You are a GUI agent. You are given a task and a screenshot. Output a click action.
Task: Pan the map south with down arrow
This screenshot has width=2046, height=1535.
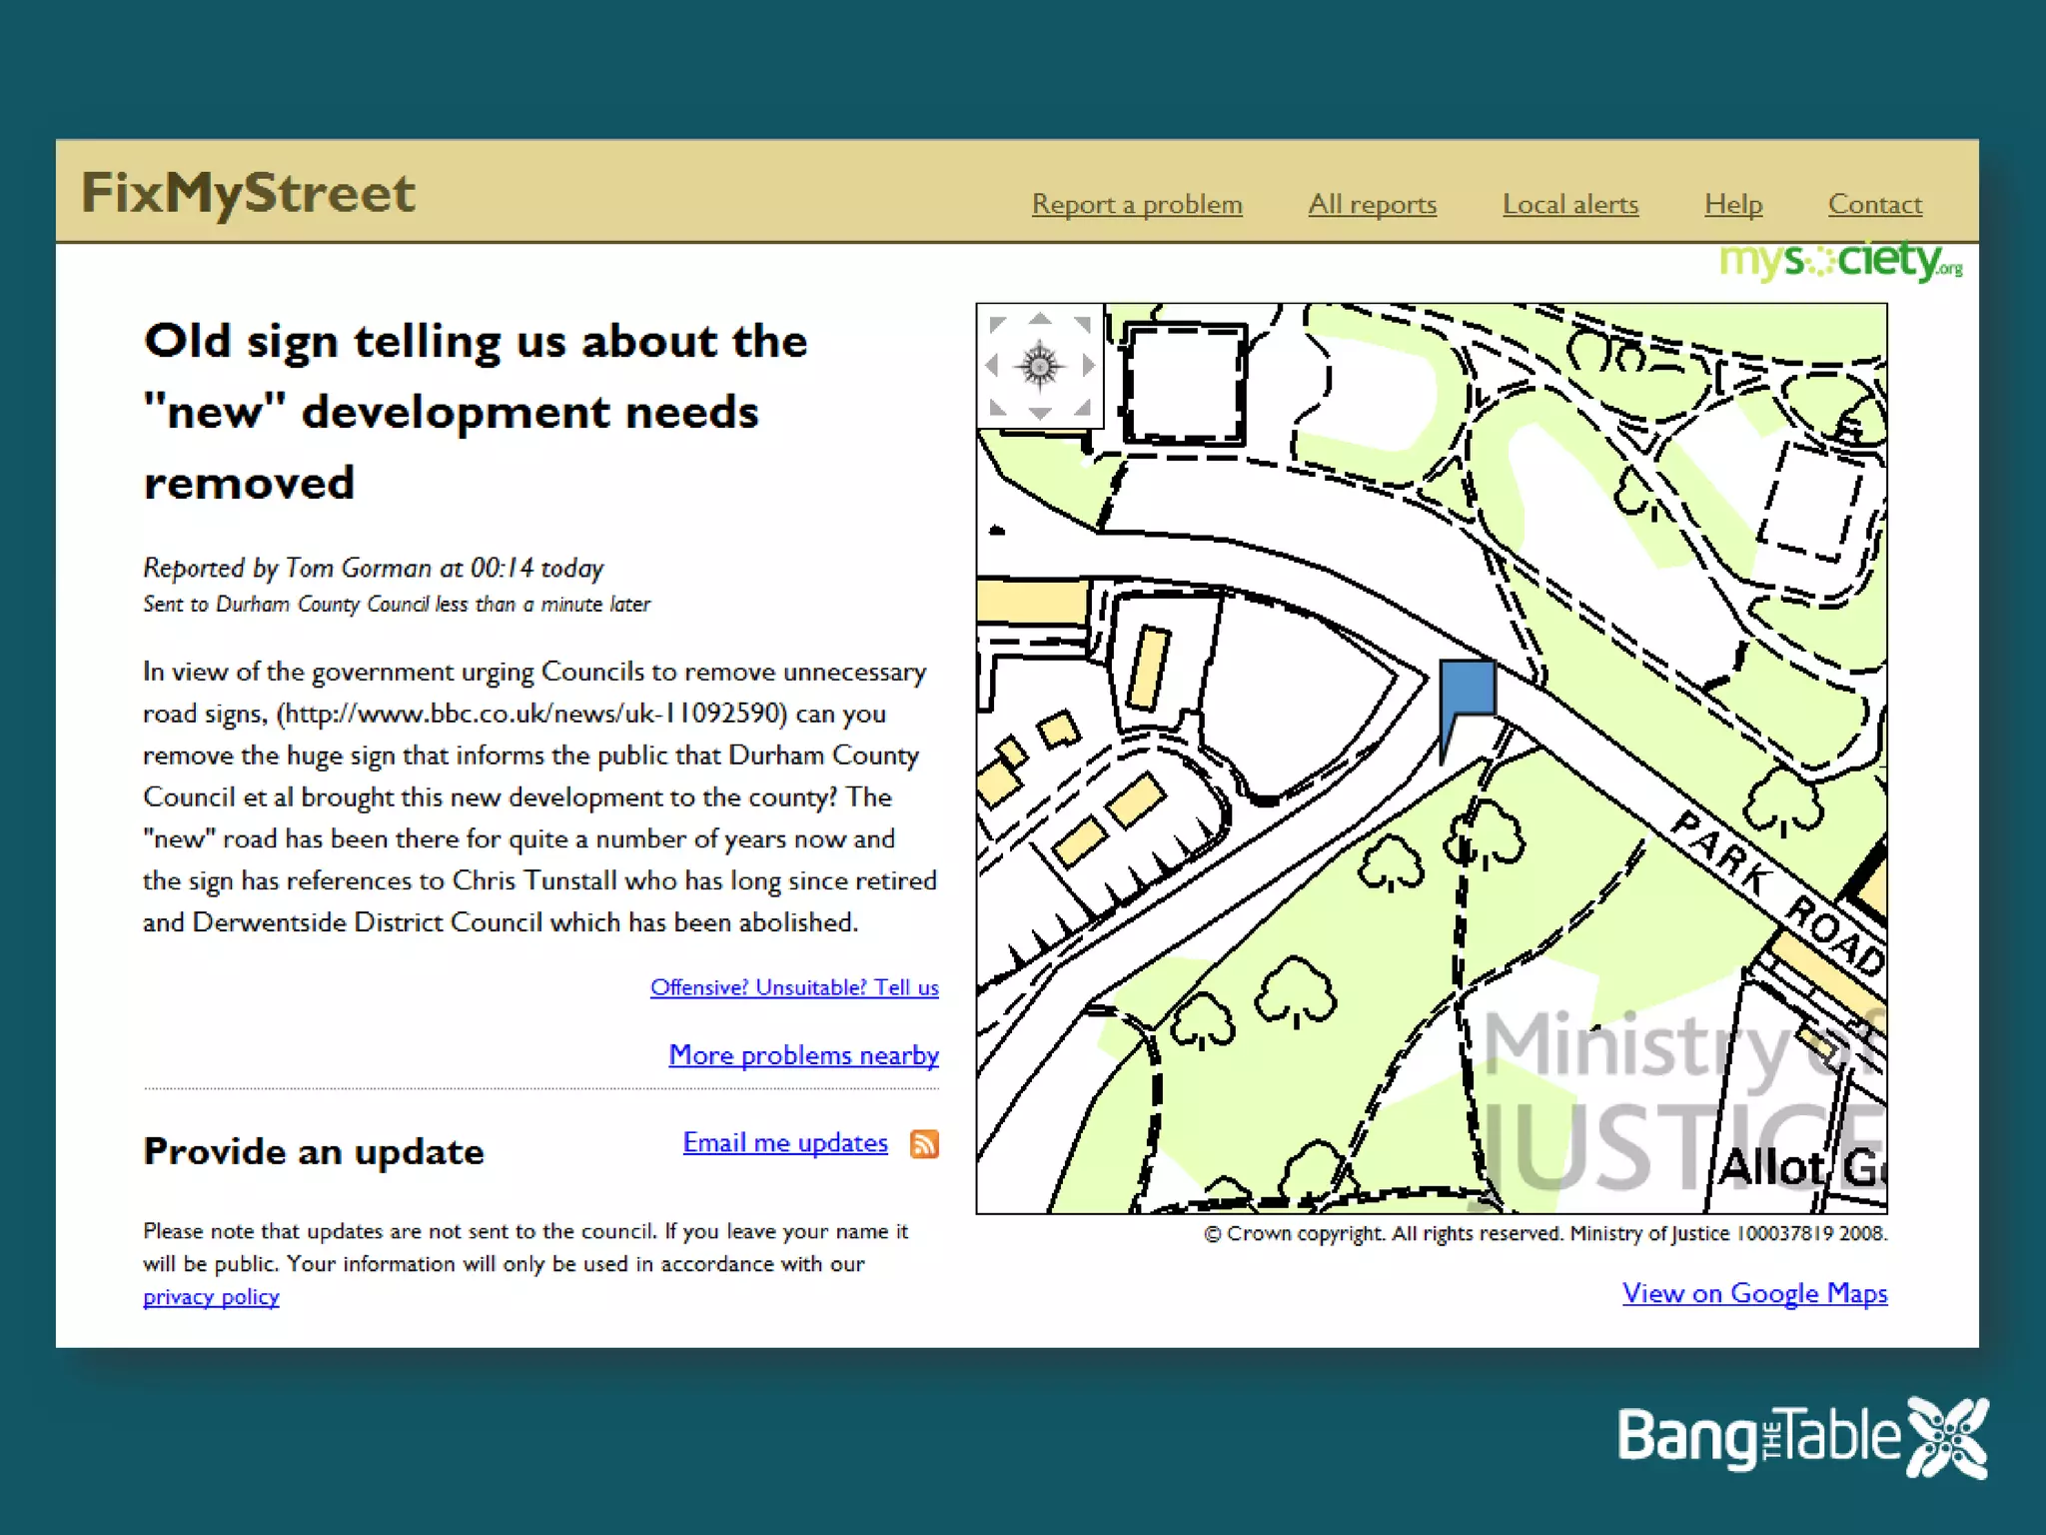point(1040,413)
